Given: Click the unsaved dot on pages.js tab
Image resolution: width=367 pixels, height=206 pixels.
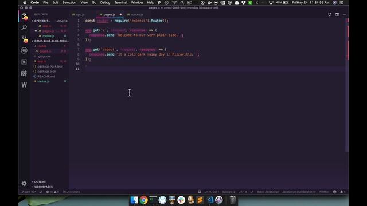Looking at the screenshot, I should click(120, 14).
